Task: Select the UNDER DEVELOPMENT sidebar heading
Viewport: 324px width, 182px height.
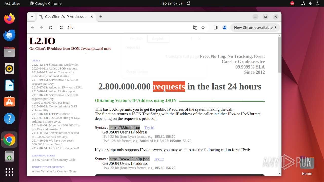Action: [x=48, y=167]
